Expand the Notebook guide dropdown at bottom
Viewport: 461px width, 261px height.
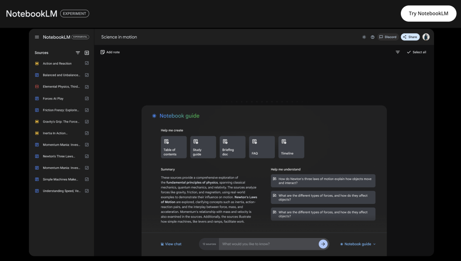click(358, 244)
